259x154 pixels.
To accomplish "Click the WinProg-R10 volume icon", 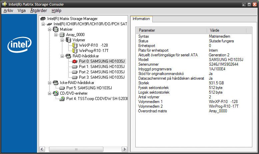I will tap(75, 51).
